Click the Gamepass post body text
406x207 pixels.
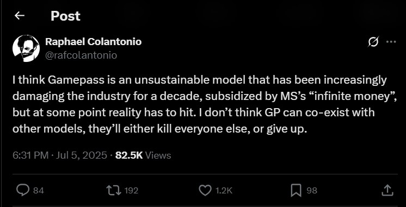(205, 105)
